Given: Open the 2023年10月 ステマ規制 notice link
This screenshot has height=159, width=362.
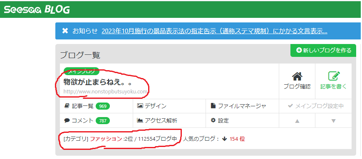Looking at the screenshot, I should coord(214,31).
